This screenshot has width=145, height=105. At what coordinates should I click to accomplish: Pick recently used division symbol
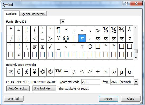98,72
